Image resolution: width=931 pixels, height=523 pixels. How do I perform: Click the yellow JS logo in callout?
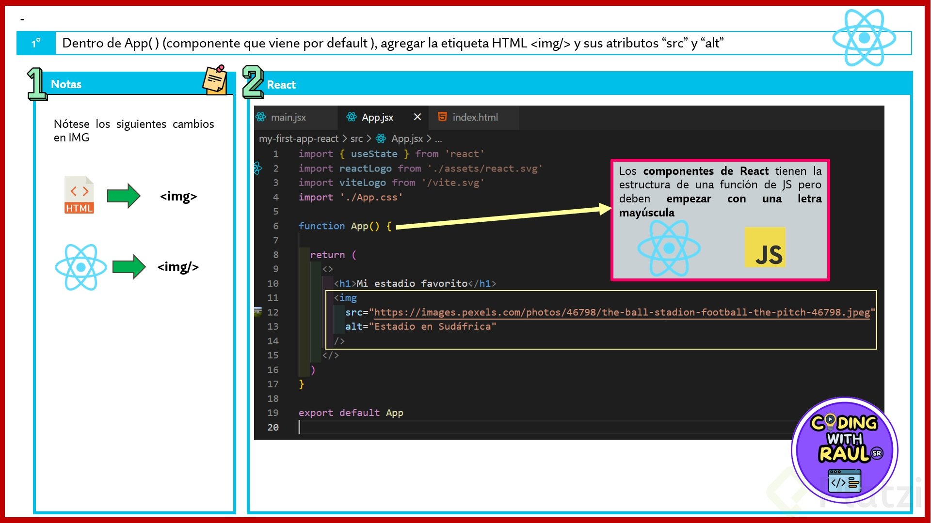coord(765,247)
